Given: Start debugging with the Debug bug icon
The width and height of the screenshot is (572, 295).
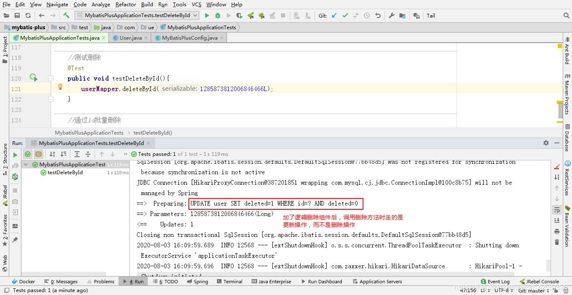Looking at the screenshot, I should point(218,16).
